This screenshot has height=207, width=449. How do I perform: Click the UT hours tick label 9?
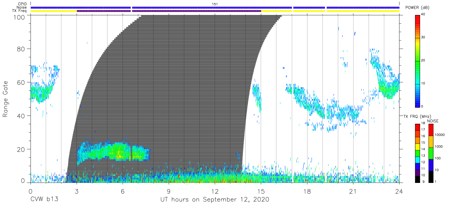click(169, 191)
